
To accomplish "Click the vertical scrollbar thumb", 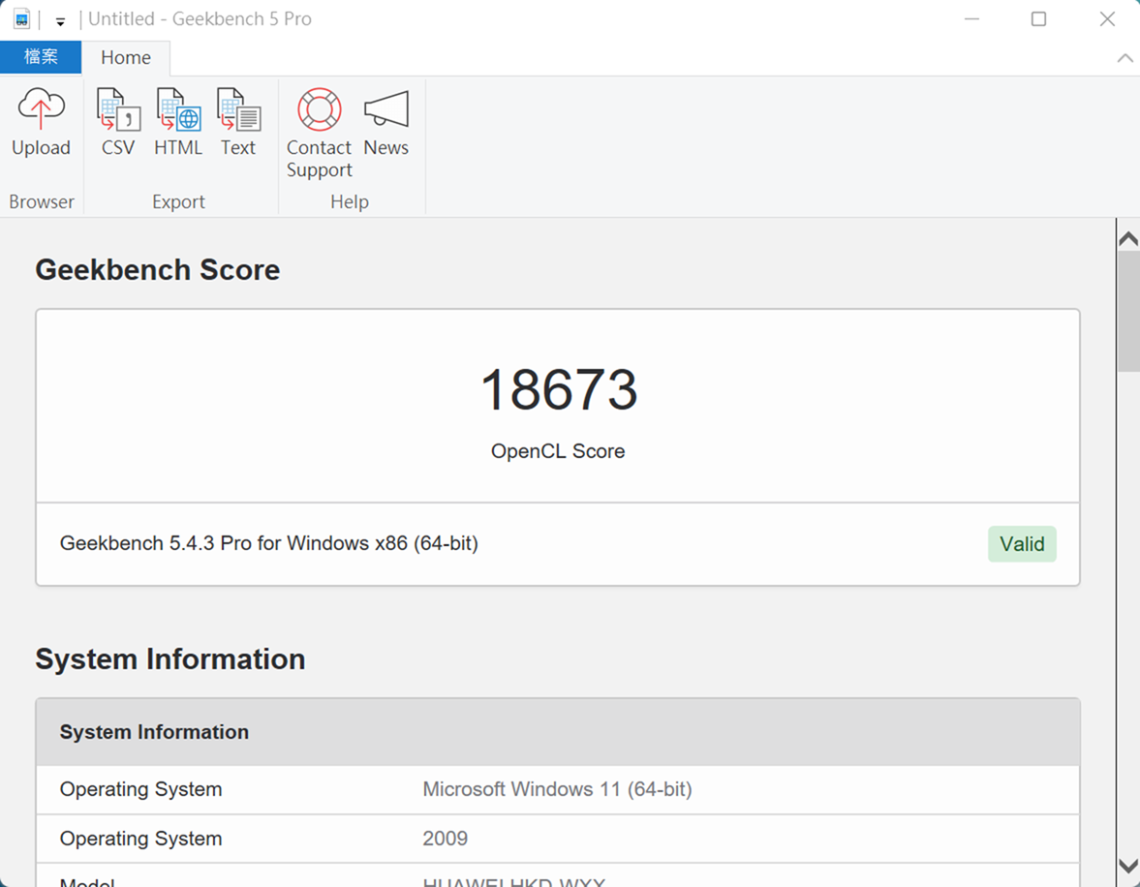I will [1127, 310].
